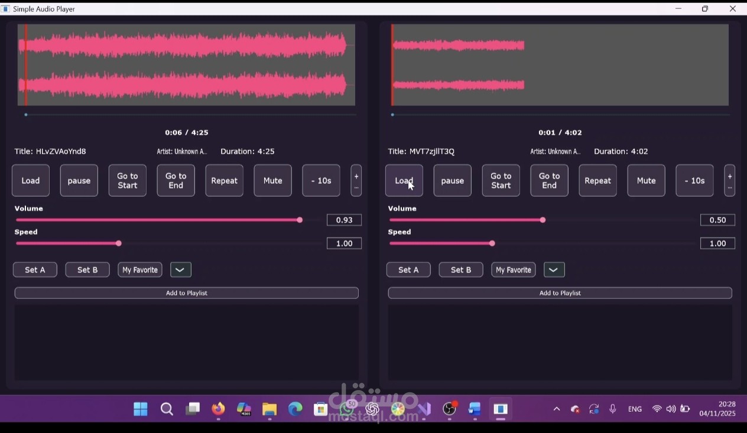Open Firefox from the taskbar
Image resolution: width=747 pixels, height=433 pixels.
tap(218, 409)
